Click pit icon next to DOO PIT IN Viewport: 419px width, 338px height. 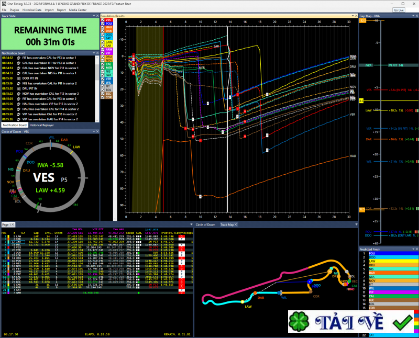pyautogui.click(x=19, y=78)
